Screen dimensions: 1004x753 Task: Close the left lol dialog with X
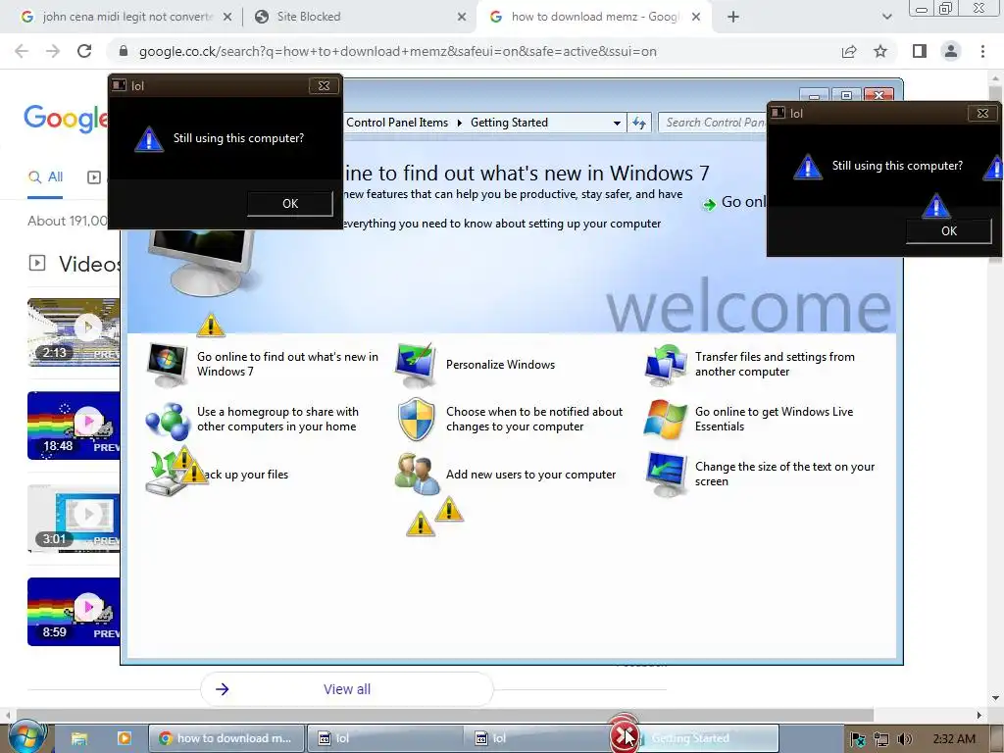tap(324, 85)
